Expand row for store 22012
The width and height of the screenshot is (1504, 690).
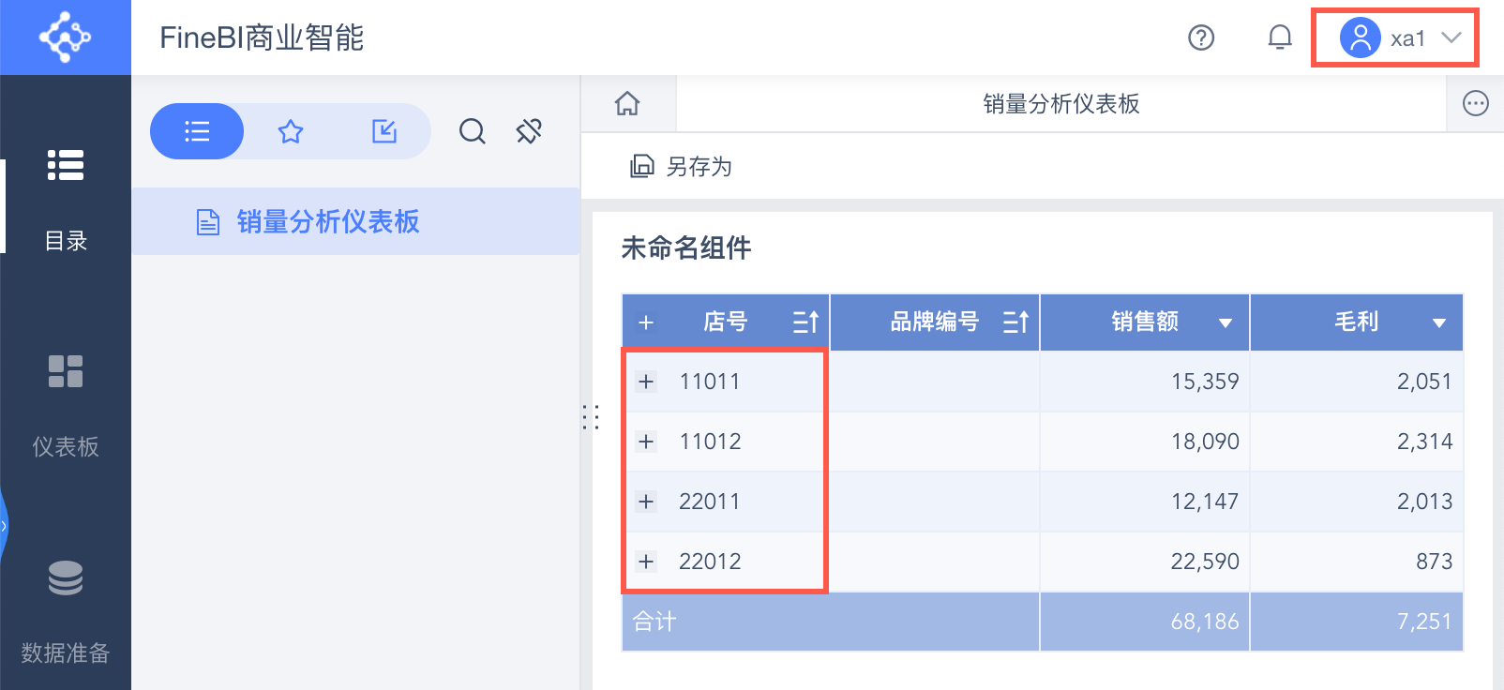pyautogui.click(x=646, y=562)
